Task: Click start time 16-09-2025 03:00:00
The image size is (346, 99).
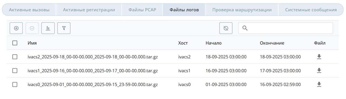Action: 226,71
